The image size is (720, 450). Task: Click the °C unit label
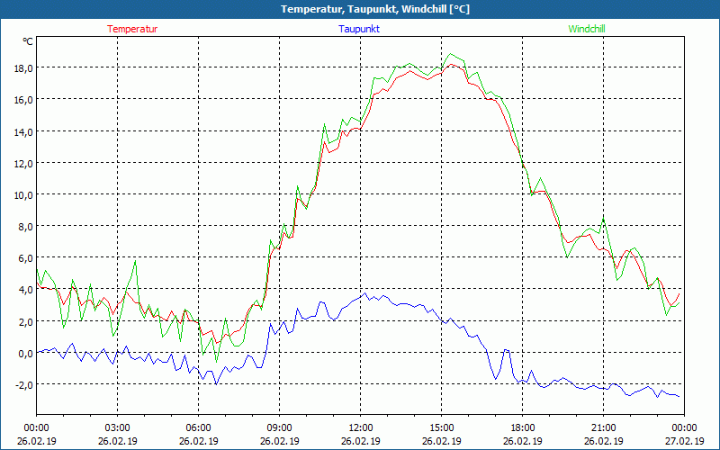[x=28, y=41]
